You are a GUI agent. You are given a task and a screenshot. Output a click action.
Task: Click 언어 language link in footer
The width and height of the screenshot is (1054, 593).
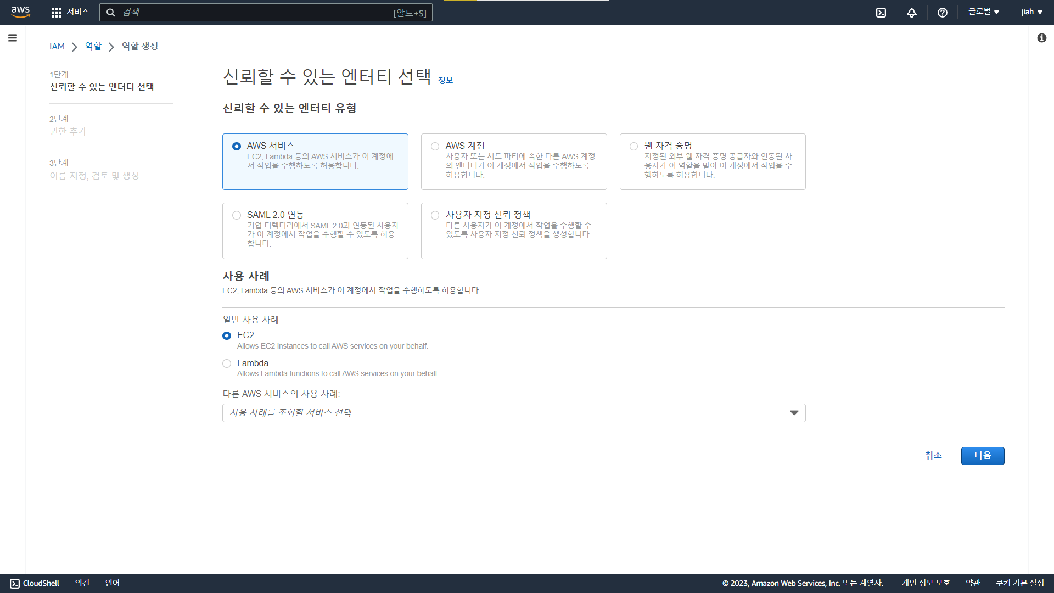tap(113, 583)
